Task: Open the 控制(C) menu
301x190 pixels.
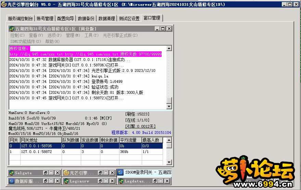Action: [x=17, y=35]
